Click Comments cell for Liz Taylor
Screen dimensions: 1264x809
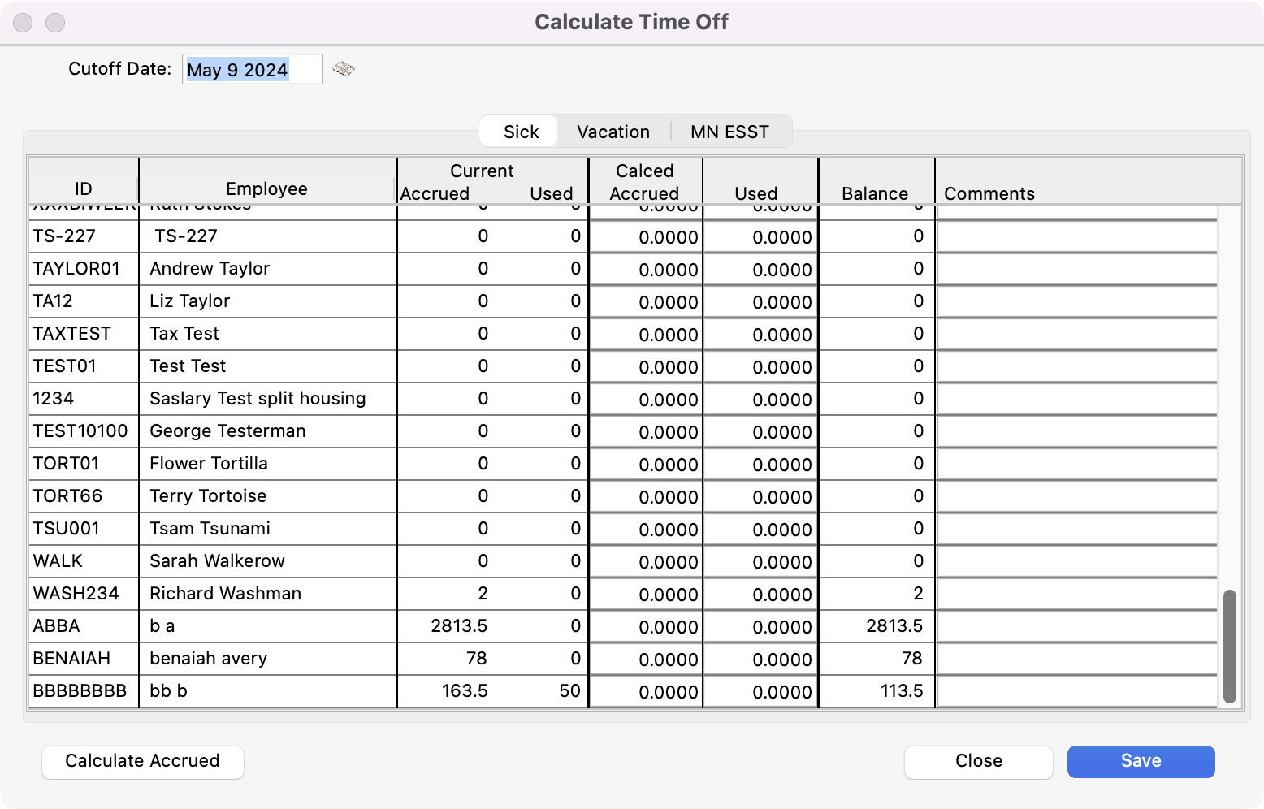pyautogui.click(x=1076, y=301)
